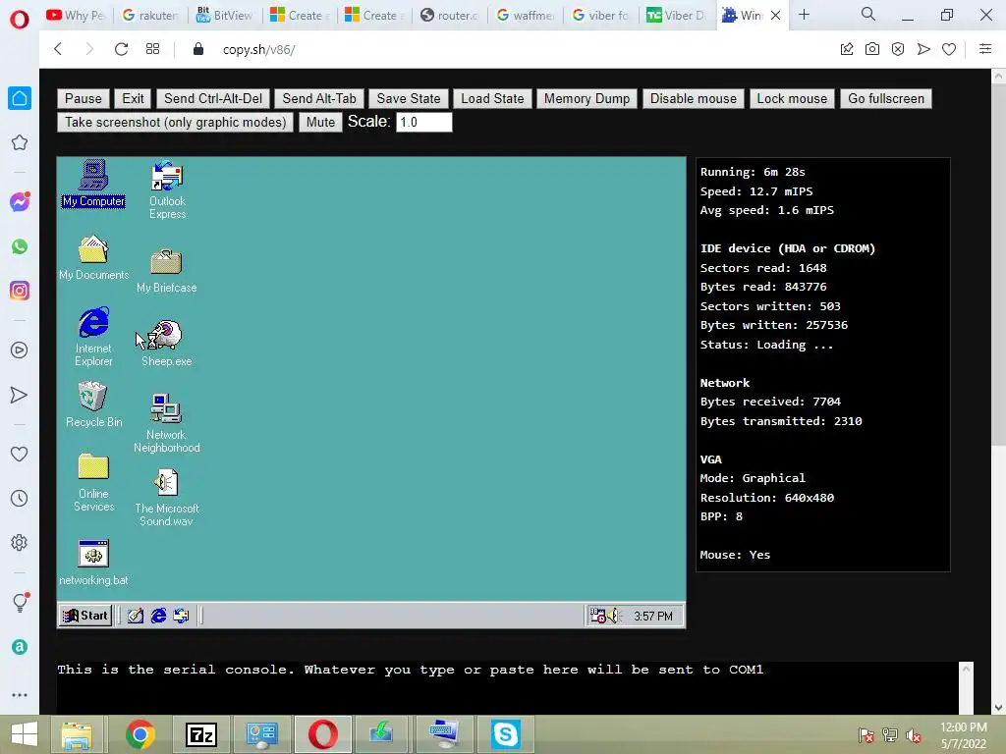Open WhatsApp in Opera sidebar

20,246
